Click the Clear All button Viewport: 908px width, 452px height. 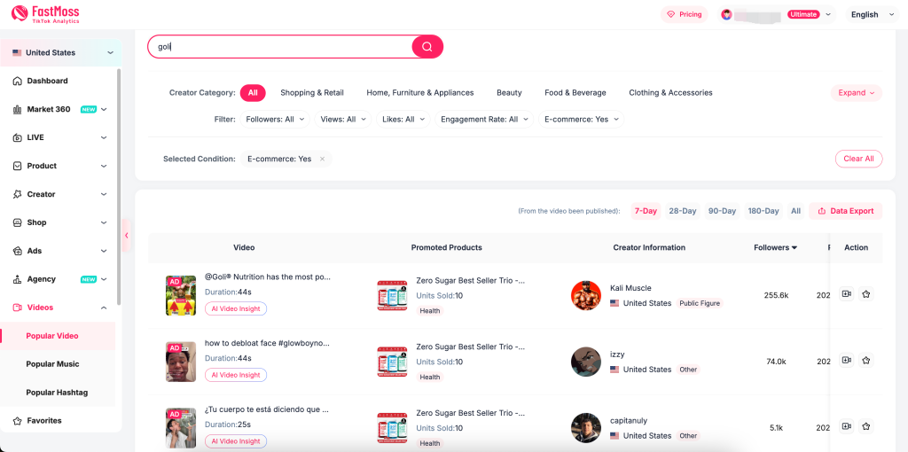[x=858, y=159]
